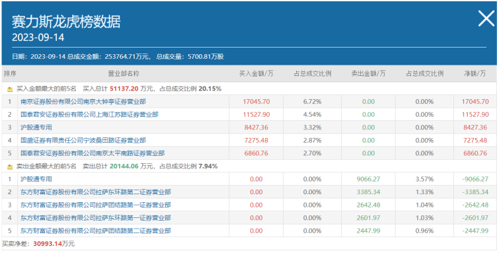Select sell amount cell 9066.27
499x253 pixels.
click(x=368, y=179)
